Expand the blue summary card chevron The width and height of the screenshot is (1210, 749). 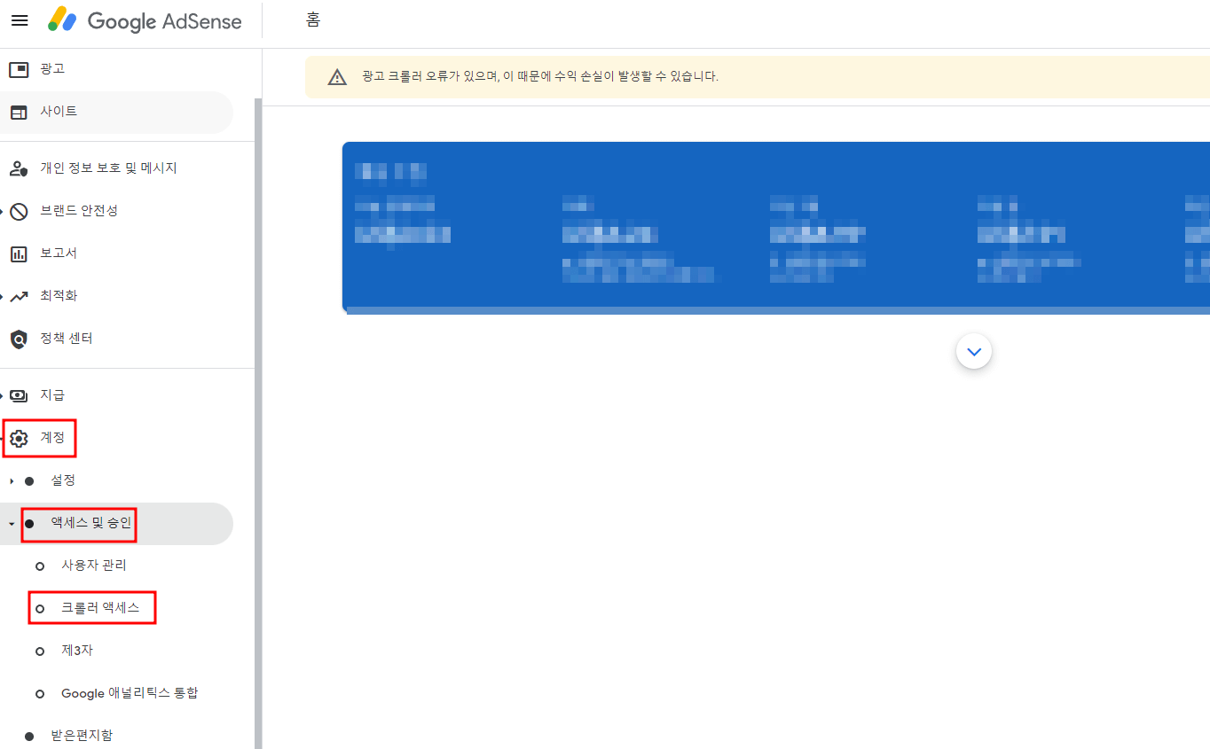973,351
